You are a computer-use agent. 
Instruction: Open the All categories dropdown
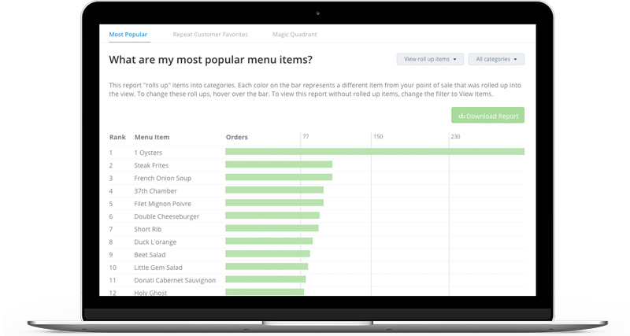496,59
